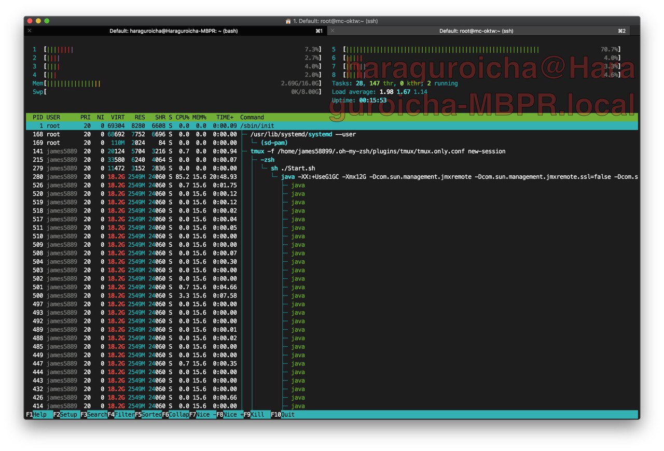The height and width of the screenshot is (451, 664).
Task: Click the Mem usage meter bar
Action: pos(177,83)
